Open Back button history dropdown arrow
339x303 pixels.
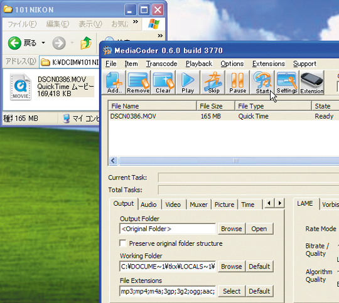(43, 43)
